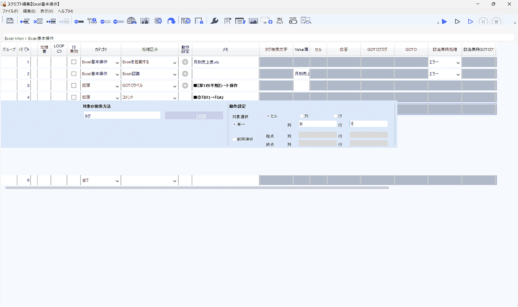Click the plus action-setting icon in row 1
The width and height of the screenshot is (518, 307).
(185, 62)
